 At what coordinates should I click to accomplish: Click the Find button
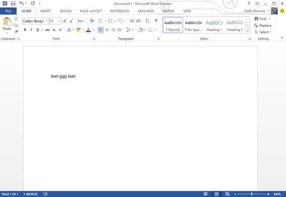(260, 19)
